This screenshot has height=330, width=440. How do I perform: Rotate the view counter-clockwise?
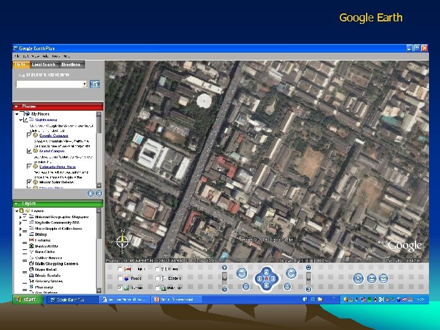[241, 273]
